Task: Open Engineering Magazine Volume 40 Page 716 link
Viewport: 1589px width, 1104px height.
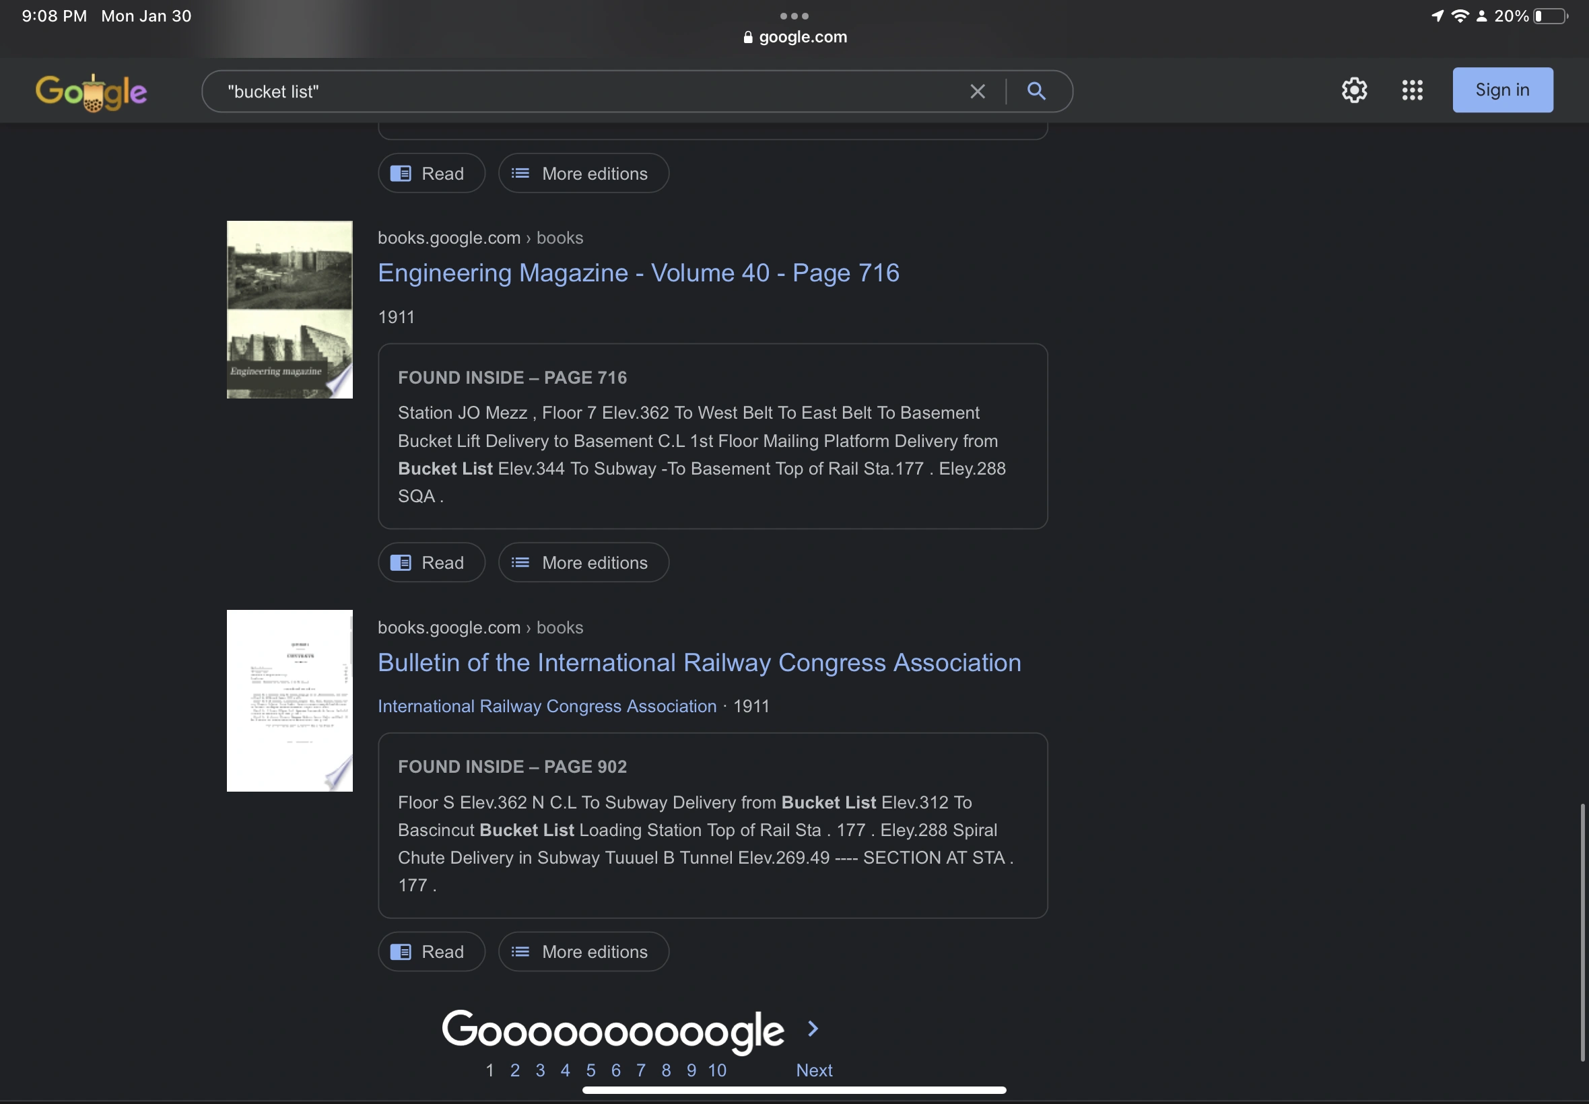Action: pyautogui.click(x=638, y=273)
